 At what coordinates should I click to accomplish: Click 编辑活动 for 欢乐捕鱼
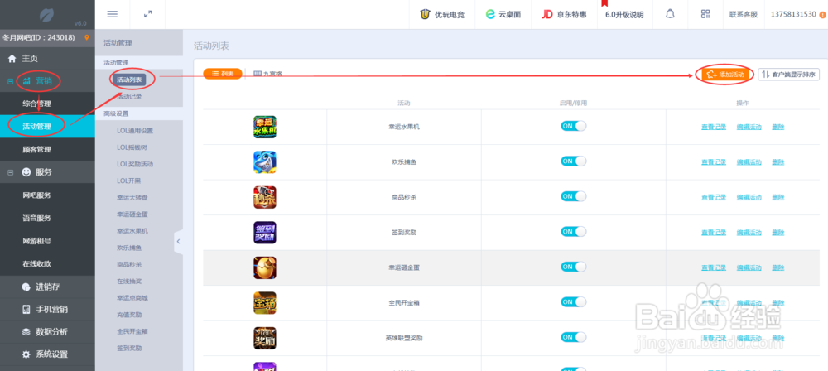[x=749, y=162]
